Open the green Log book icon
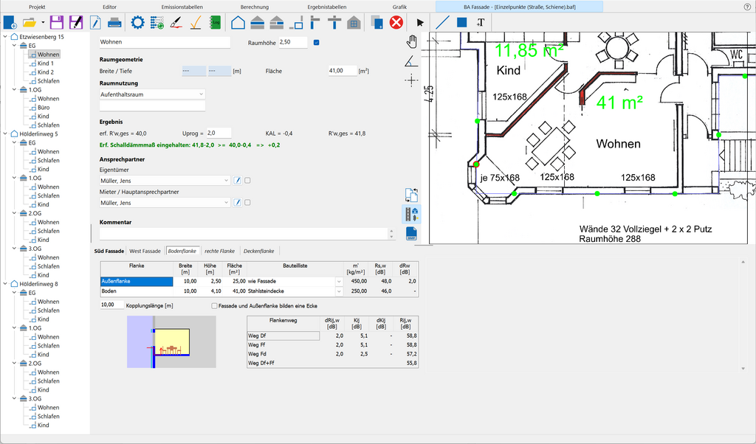Screen dimensions: 756x444 point(216,22)
